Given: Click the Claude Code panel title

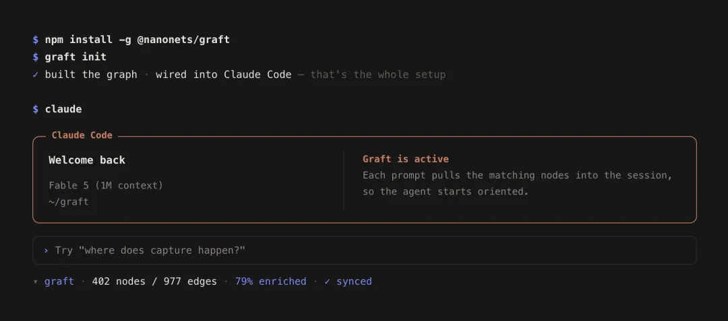Looking at the screenshot, I should coord(82,135).
